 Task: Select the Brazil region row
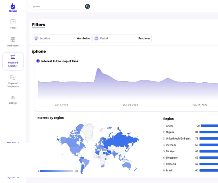190,171
